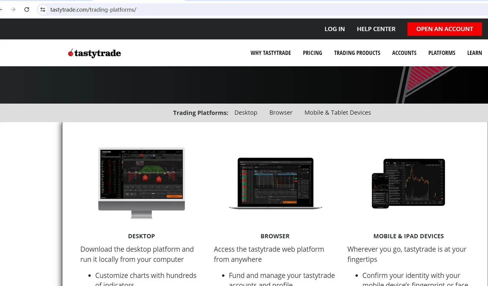Open the PLATFORMS menu
The image size is (488, 286).
click(x=442, y=53)
